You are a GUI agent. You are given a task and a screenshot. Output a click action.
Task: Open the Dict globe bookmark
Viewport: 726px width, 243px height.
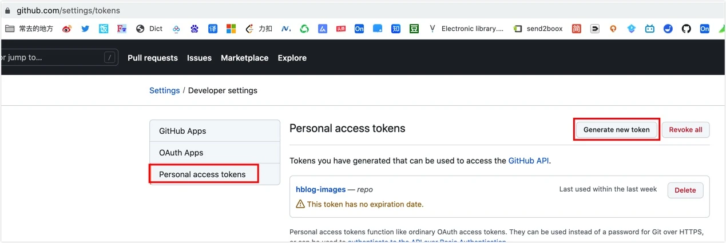[x=149, y=29]
